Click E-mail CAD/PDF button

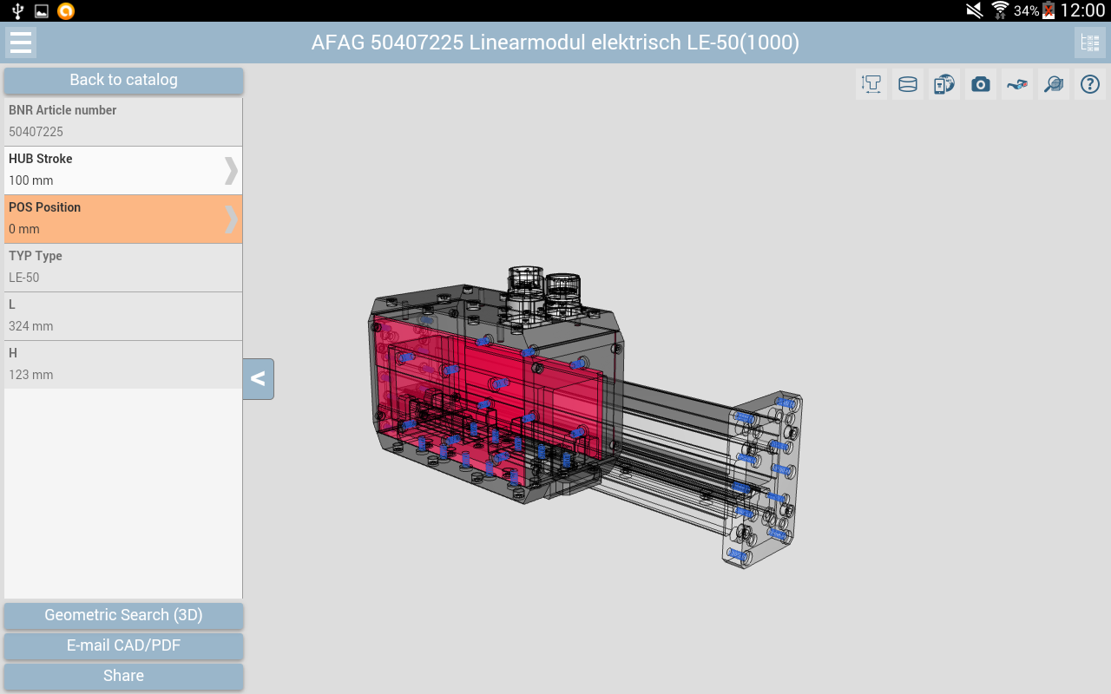[123, 645]
